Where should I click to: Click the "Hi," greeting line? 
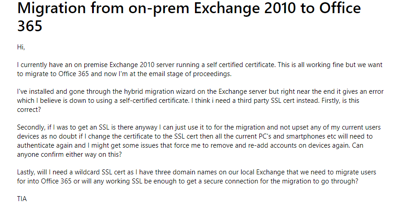21,47
